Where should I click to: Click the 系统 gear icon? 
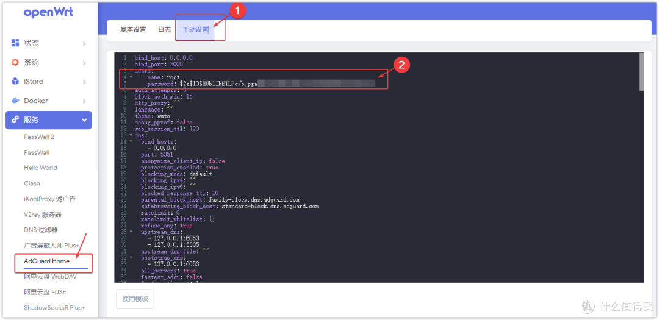(x=15, y=62)
